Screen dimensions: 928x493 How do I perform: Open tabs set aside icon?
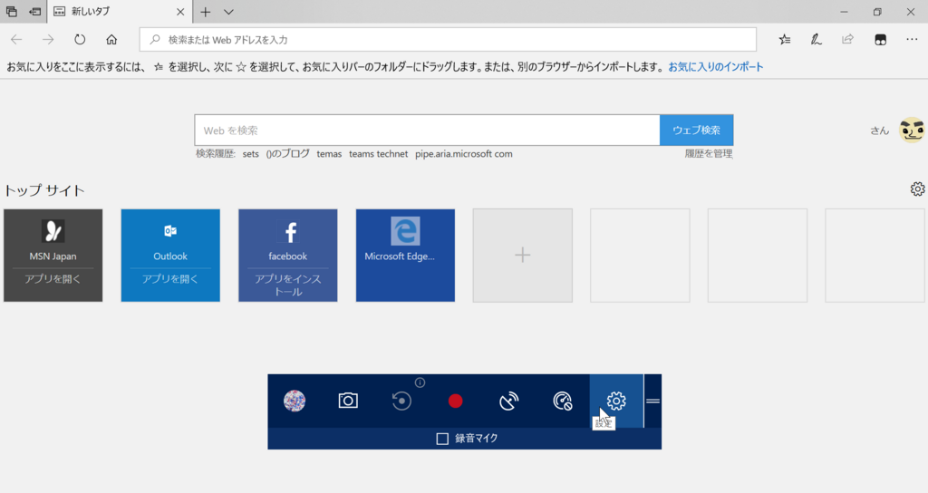[x=12, y=11]
